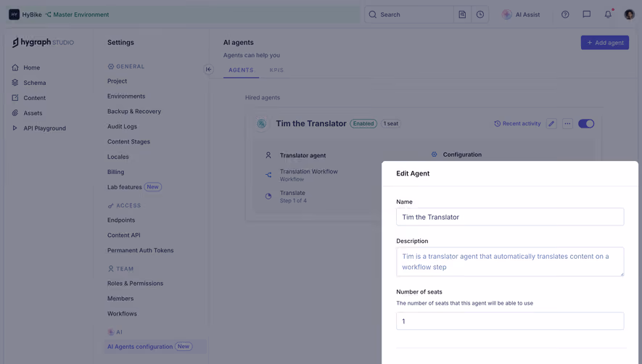Open Project settings
This screenshot has width=642, height=364.
117,81
